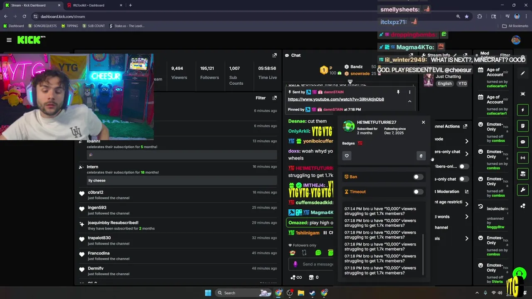Screen dimensions: 532x299
Task: Toggle the subscribers-only chat switch
Action: (463, 167)
